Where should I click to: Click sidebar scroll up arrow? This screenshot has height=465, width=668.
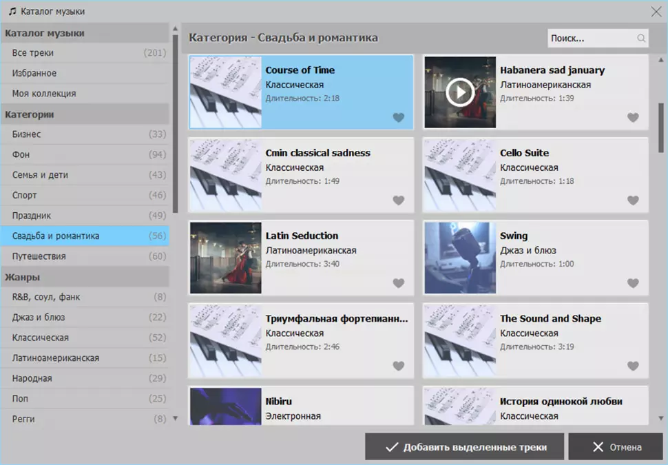coord(175,28)
